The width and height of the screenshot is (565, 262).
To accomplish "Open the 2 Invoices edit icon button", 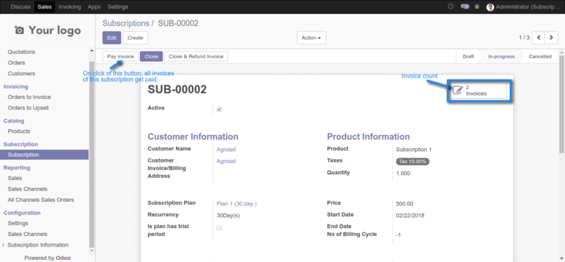I will pos(477,90).
